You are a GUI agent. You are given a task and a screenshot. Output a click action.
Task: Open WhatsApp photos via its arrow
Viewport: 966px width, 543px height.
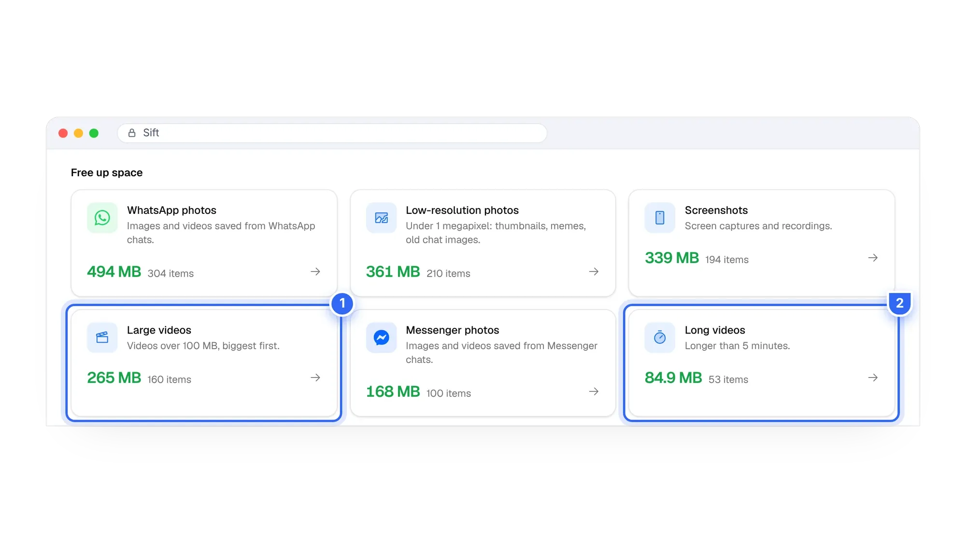pyautogui.click(x=315, y=272)
